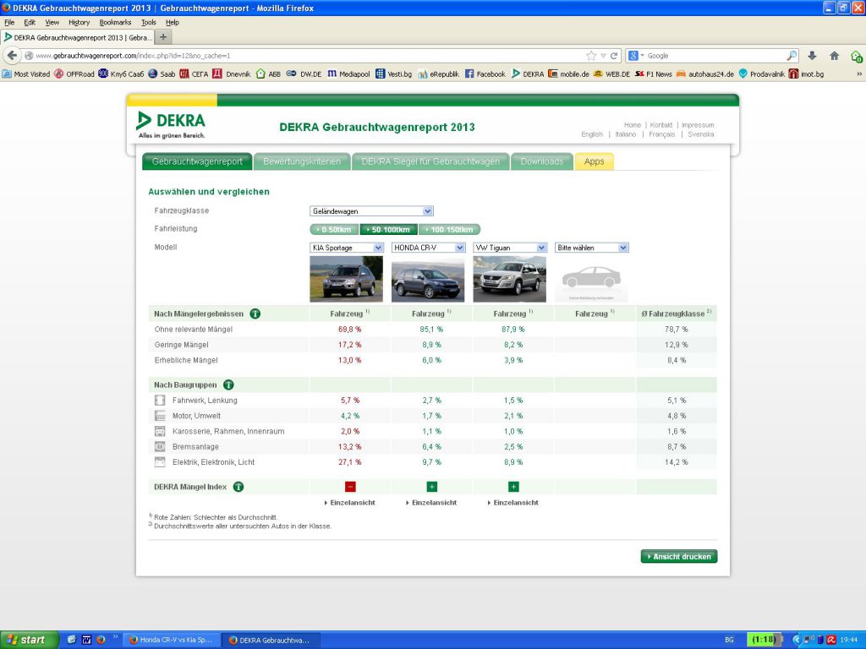The width and height of the screenshot is (866, 649).
Task: Select the 100-150tkm mileage range
Action: tap(449, 229)
